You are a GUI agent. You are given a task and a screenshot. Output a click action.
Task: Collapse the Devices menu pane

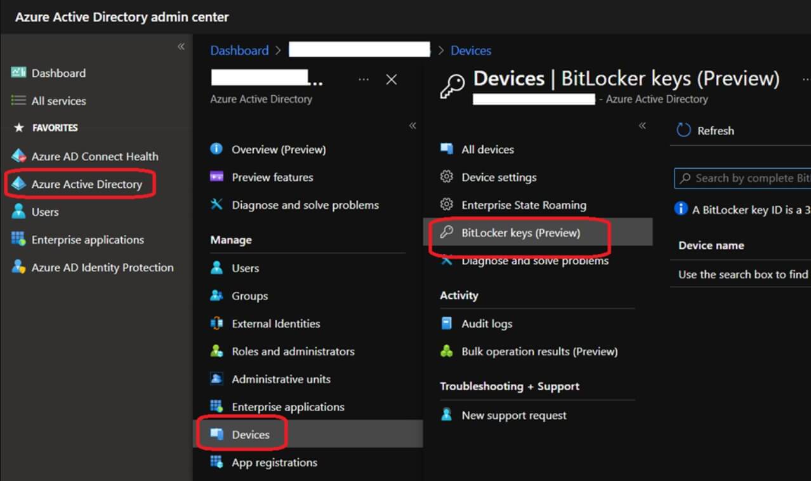[x=642, y=126]
